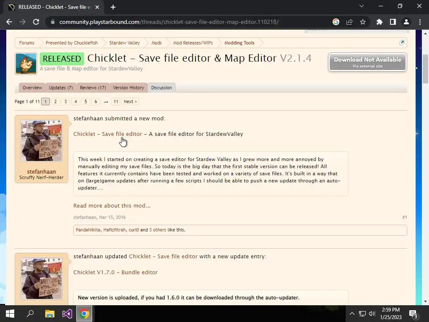429x322 pixels.
Task: Click the Next > page button
Action: (130, 101)
